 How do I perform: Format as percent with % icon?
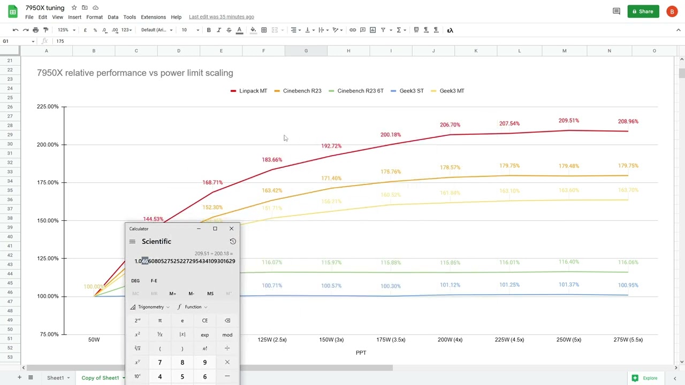pos(95,30)
